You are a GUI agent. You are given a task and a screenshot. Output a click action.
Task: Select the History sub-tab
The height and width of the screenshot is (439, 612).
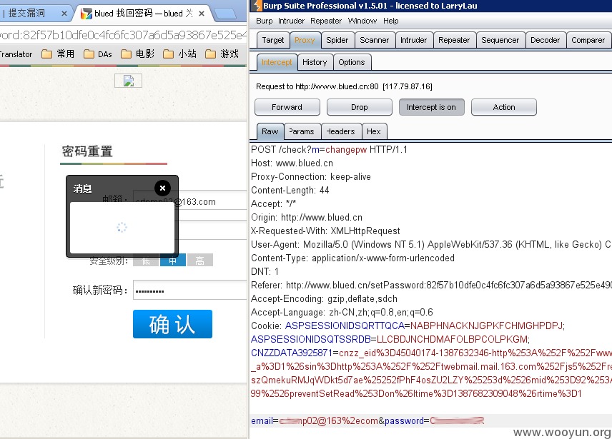point(315,62)
